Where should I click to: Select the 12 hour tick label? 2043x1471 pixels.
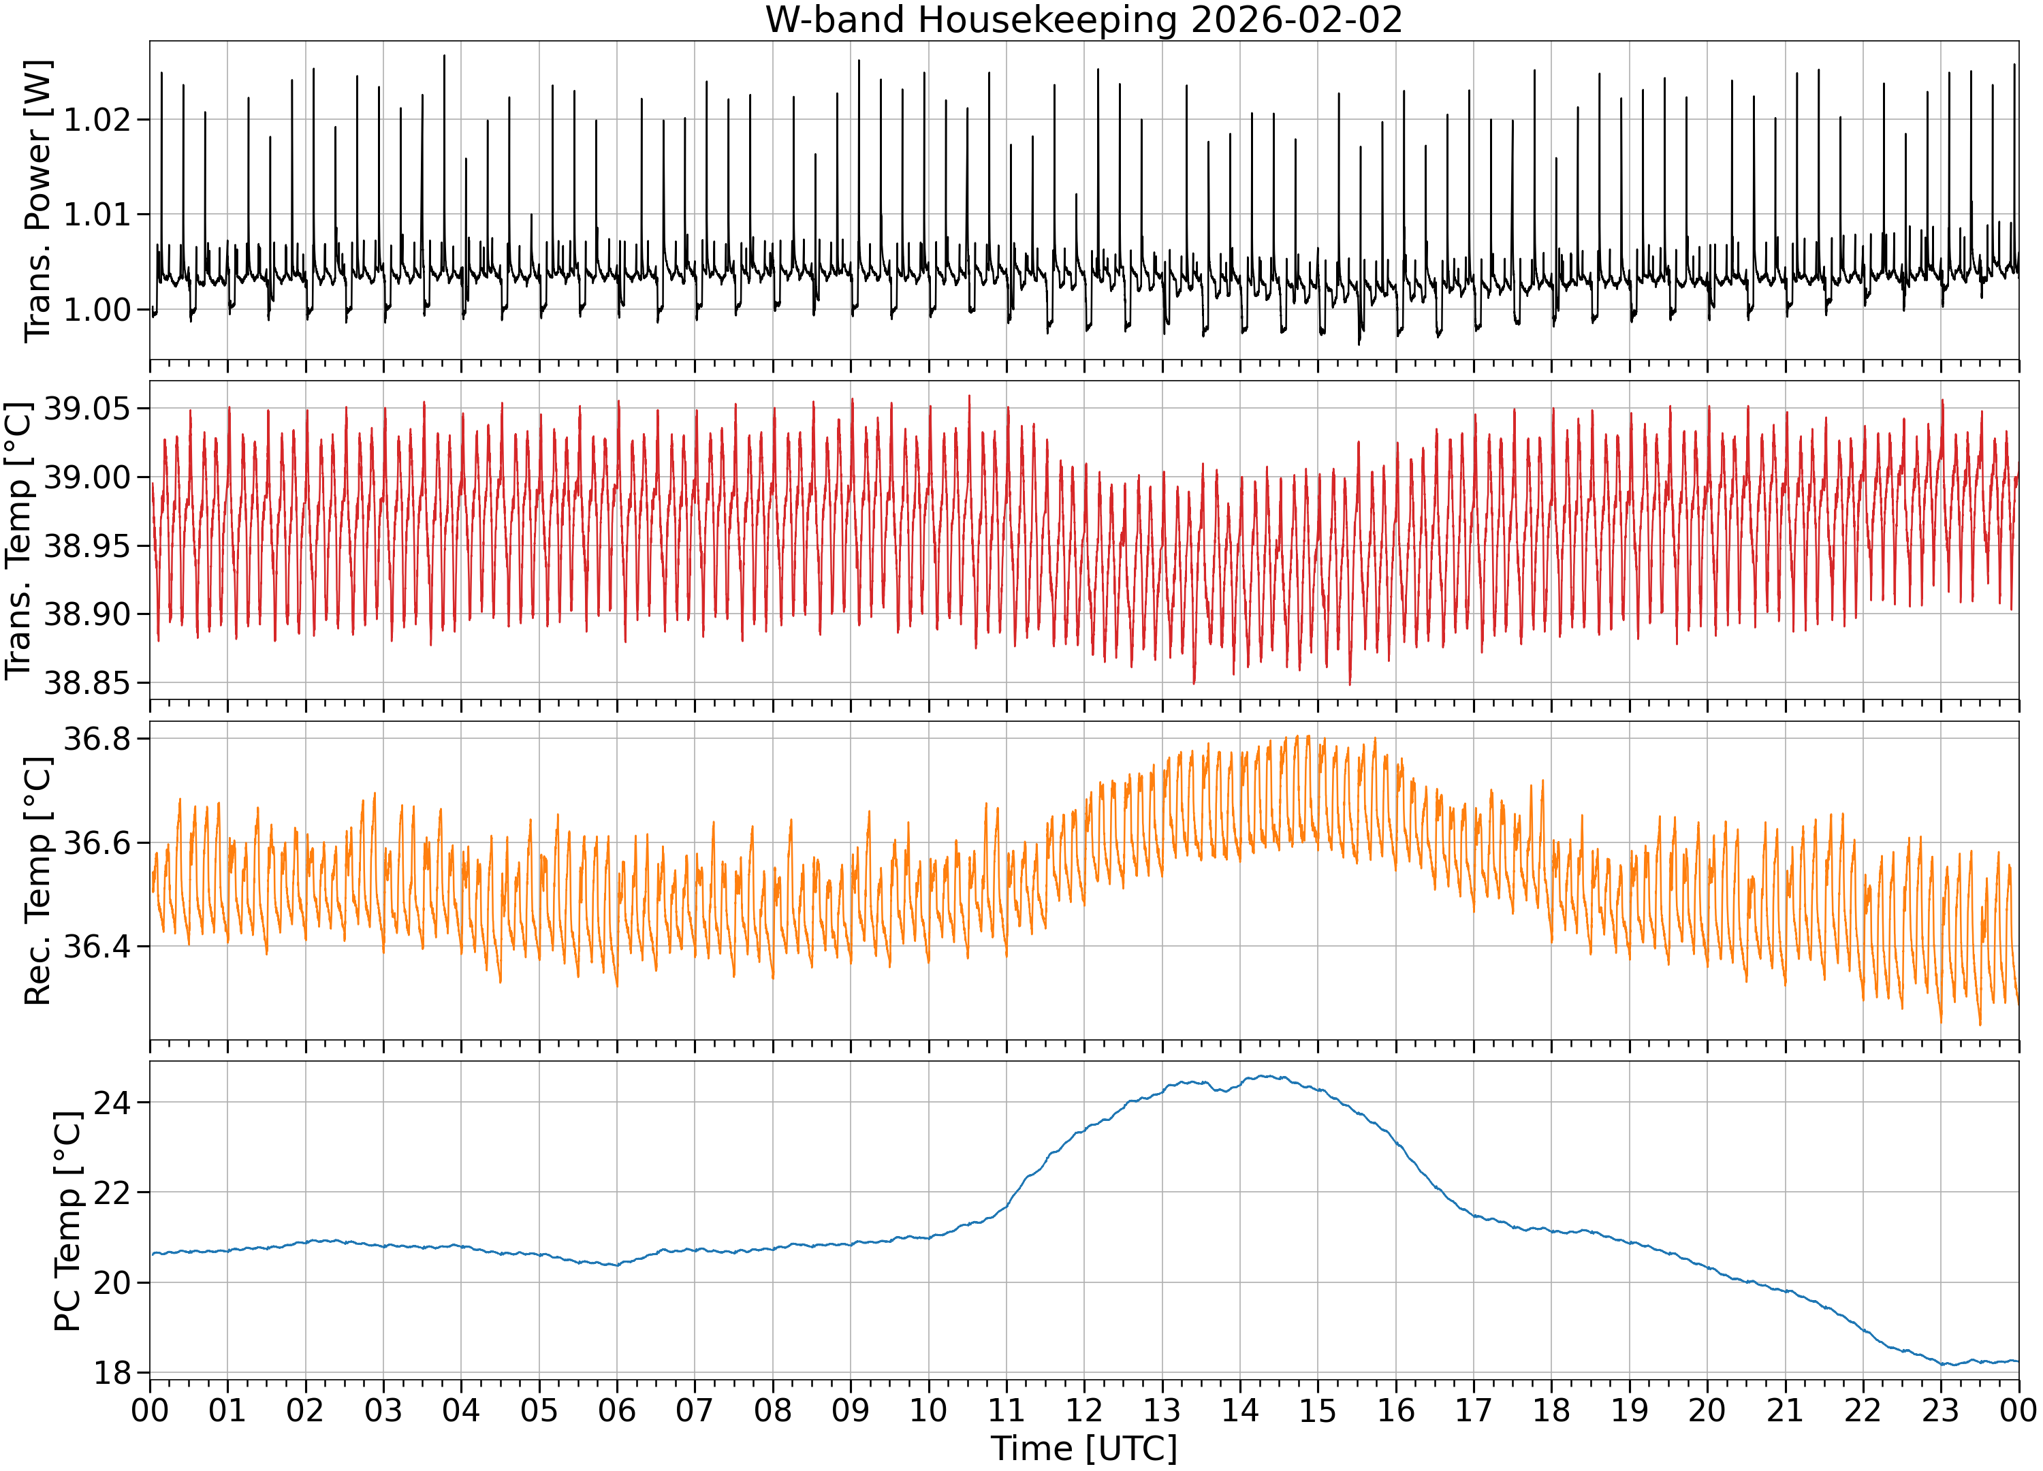coord(1083,1410)
